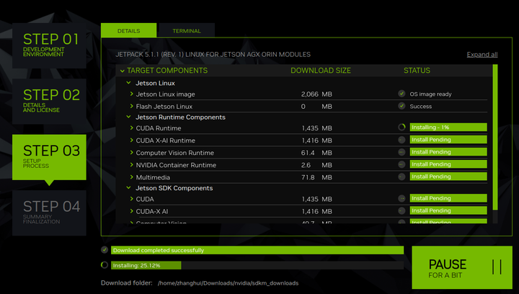Click the Download completed successfully progress bar
Viewport: 519px width, 294px height.
(x=257, y=250)
